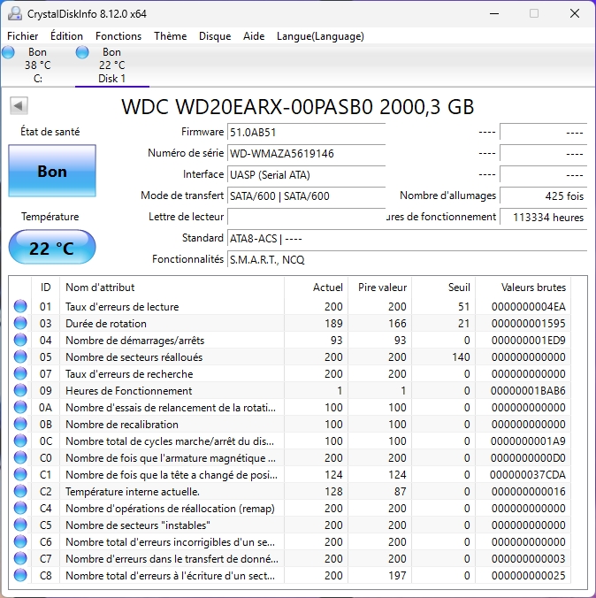Open the Disque menu
Viewport: 596px width, 598px height.
215,36
